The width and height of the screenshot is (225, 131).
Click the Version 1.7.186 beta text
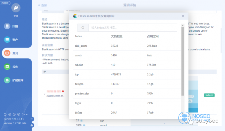click(x=15, y=123)
